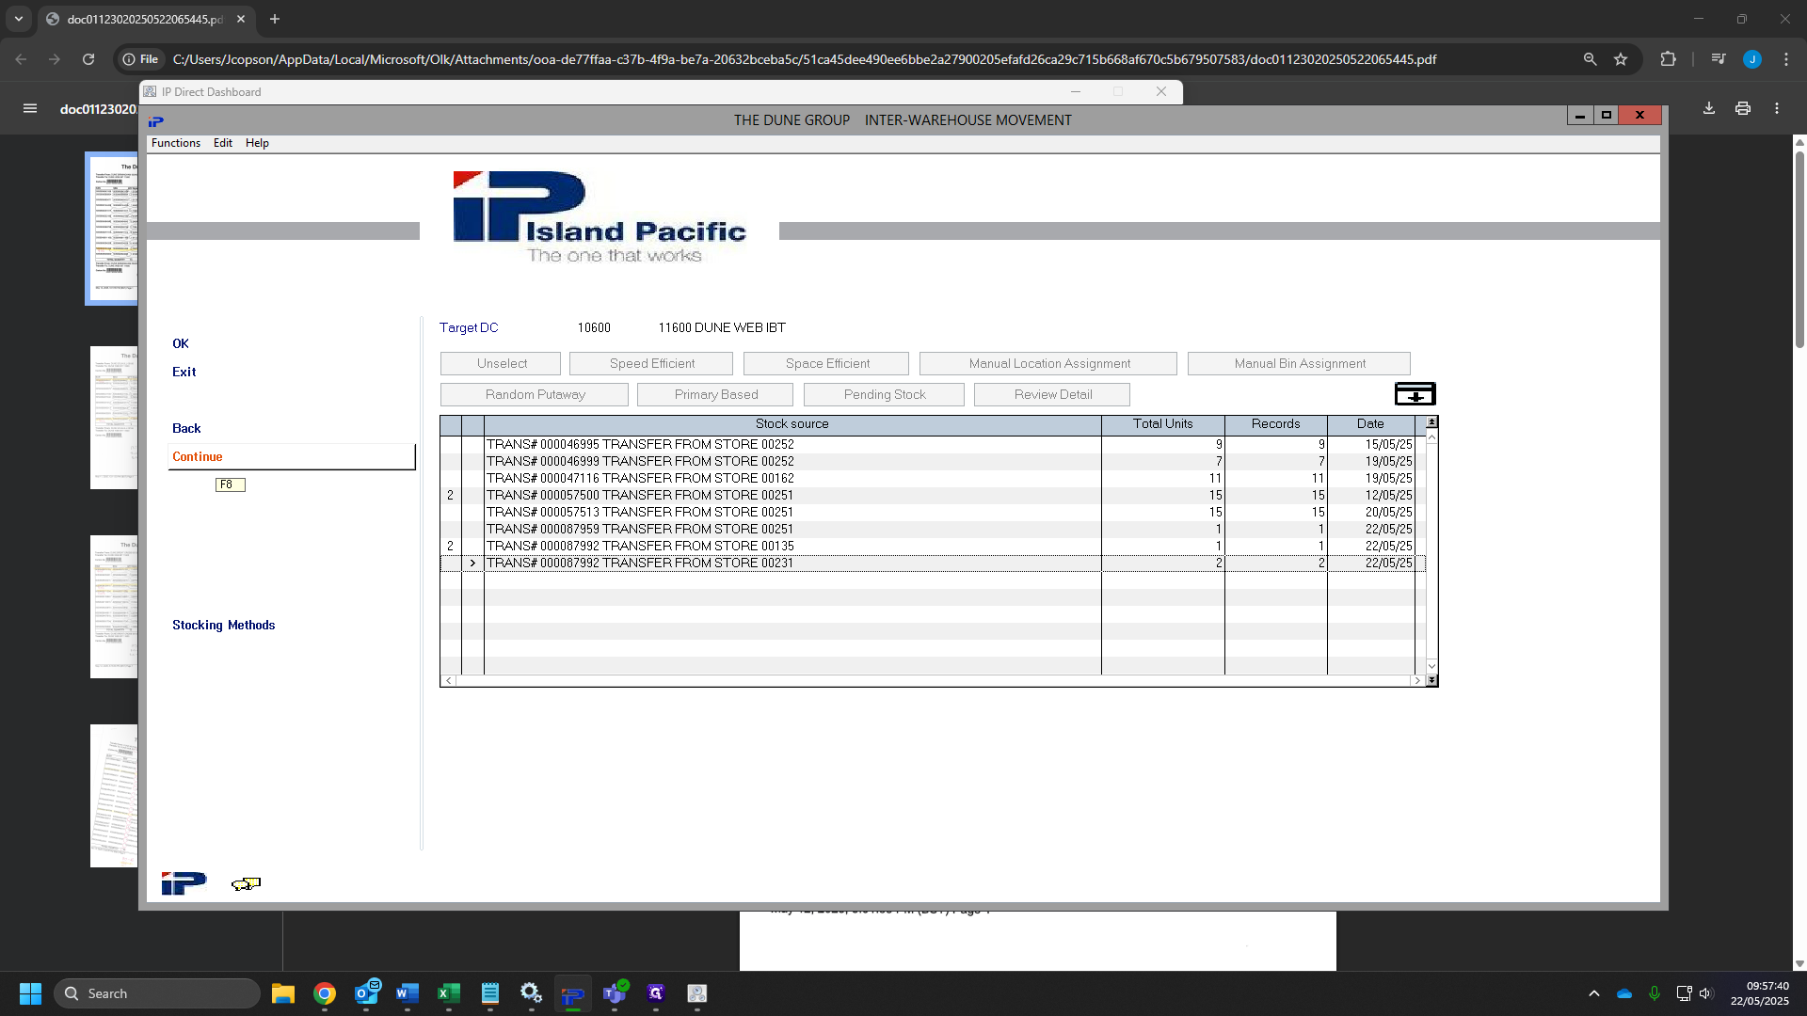Open Settings gear icon on the taskbar
1807x1016 pixels.
532,993
